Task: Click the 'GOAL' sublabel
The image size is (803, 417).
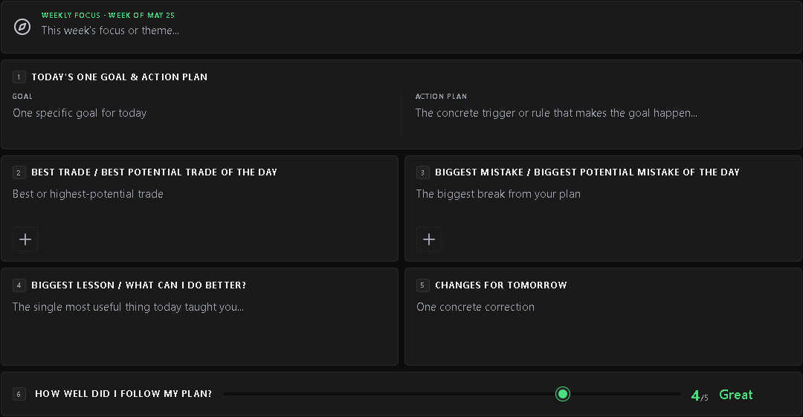Action: coord(22,97)
